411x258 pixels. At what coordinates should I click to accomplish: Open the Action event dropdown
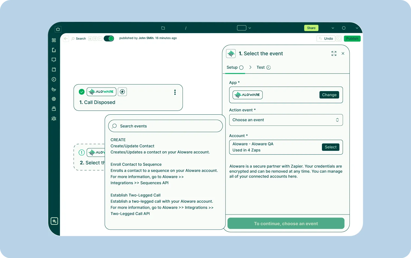(x=286, y=120)
